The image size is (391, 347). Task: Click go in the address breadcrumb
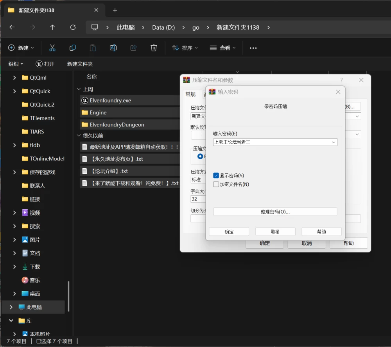tap(196, 27)
